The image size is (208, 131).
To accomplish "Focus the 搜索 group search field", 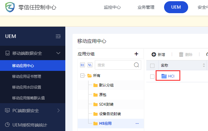I will [114, 65].
